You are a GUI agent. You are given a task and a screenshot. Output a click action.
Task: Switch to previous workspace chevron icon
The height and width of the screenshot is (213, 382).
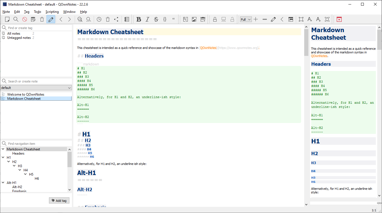point(282,19)
